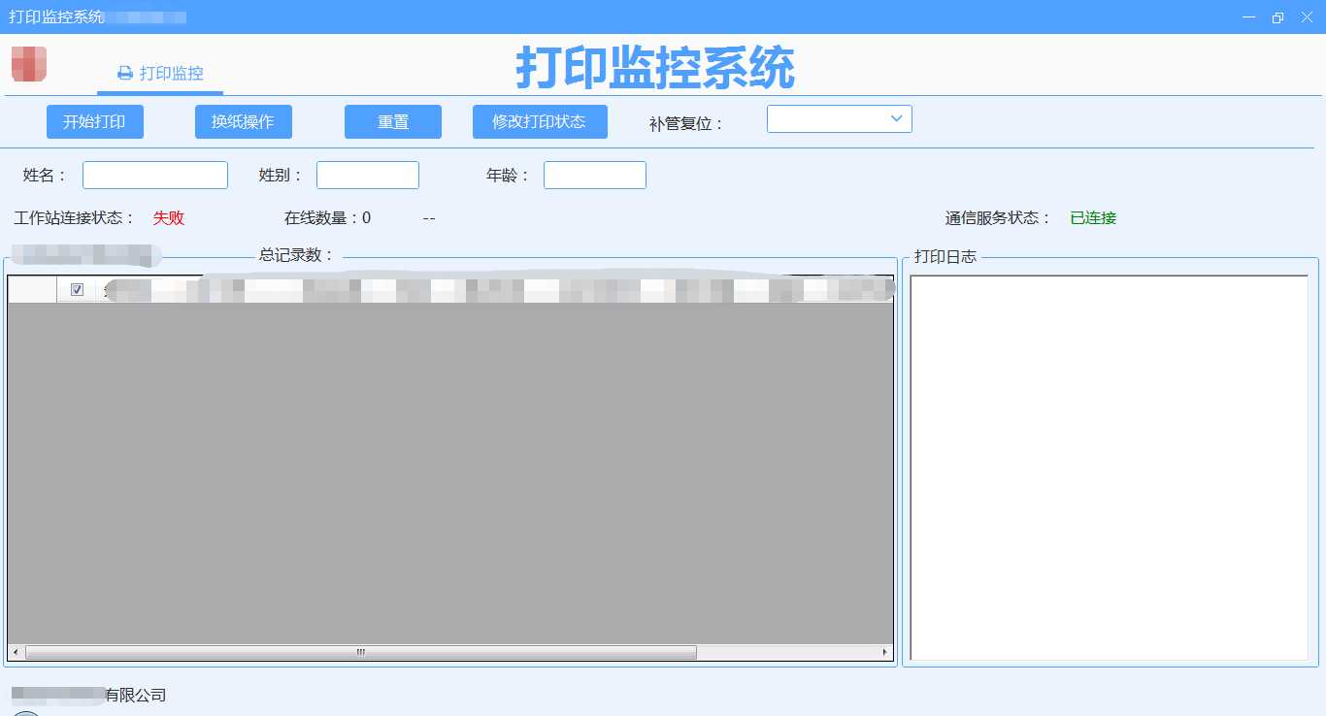
Task: Click the printer icon on 打印监控 tab
Action: pyautogui.click(x=125, y=73)
